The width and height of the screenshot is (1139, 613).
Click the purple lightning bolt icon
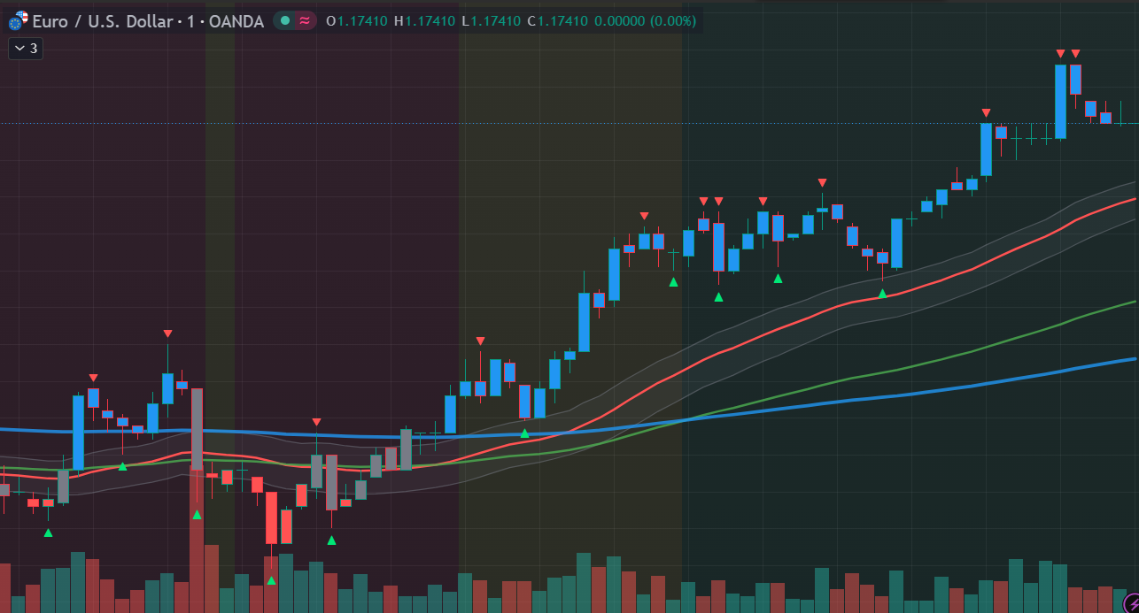(1130, 603)
